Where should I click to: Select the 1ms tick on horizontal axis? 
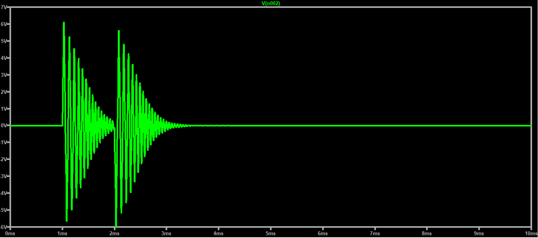[62, 233]
